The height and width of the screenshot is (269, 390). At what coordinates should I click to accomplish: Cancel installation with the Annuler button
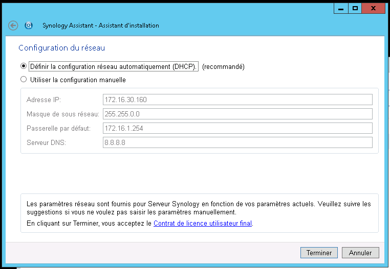click(x=360, y=253)
